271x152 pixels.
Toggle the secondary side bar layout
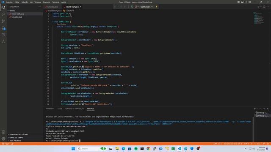coord(246,2)
